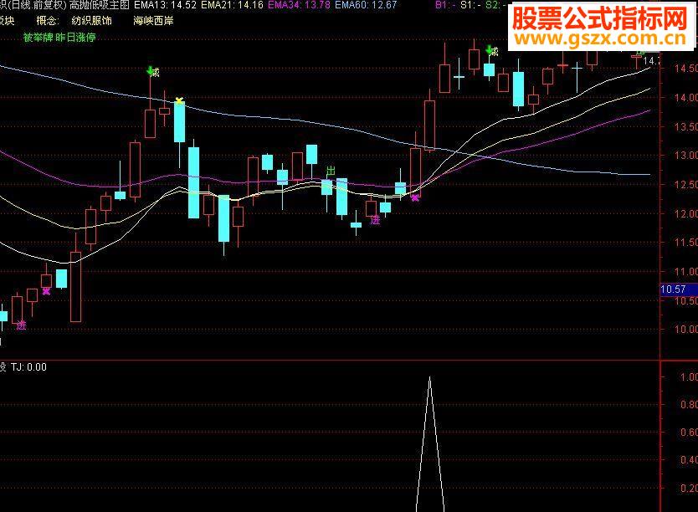Click the 13.00 price axis label
The image size is (698, 512).
686,156
